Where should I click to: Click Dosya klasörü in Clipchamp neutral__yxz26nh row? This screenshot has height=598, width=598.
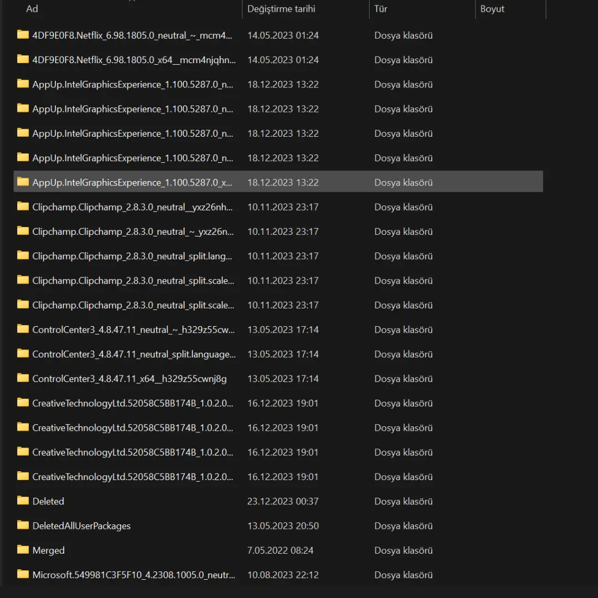tap(403, 207)
